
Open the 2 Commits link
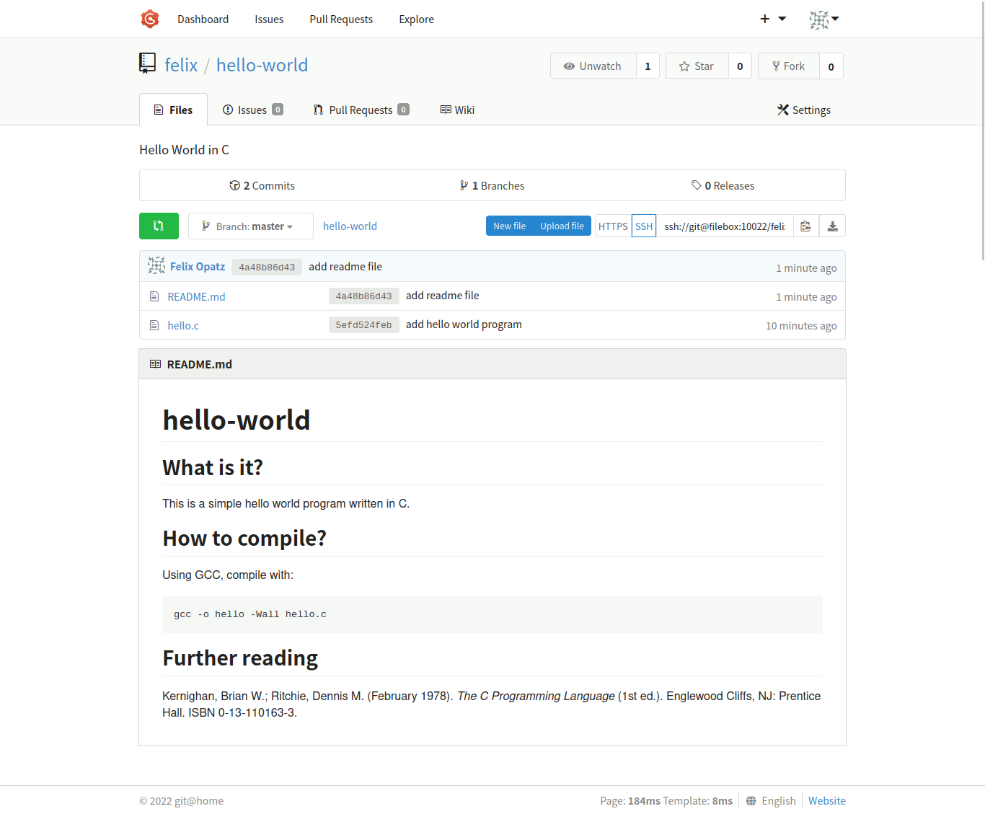[x=262, y=185]
